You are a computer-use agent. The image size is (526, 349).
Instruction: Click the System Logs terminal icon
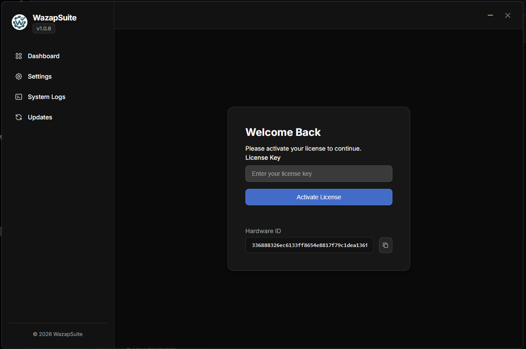[19, 97]
